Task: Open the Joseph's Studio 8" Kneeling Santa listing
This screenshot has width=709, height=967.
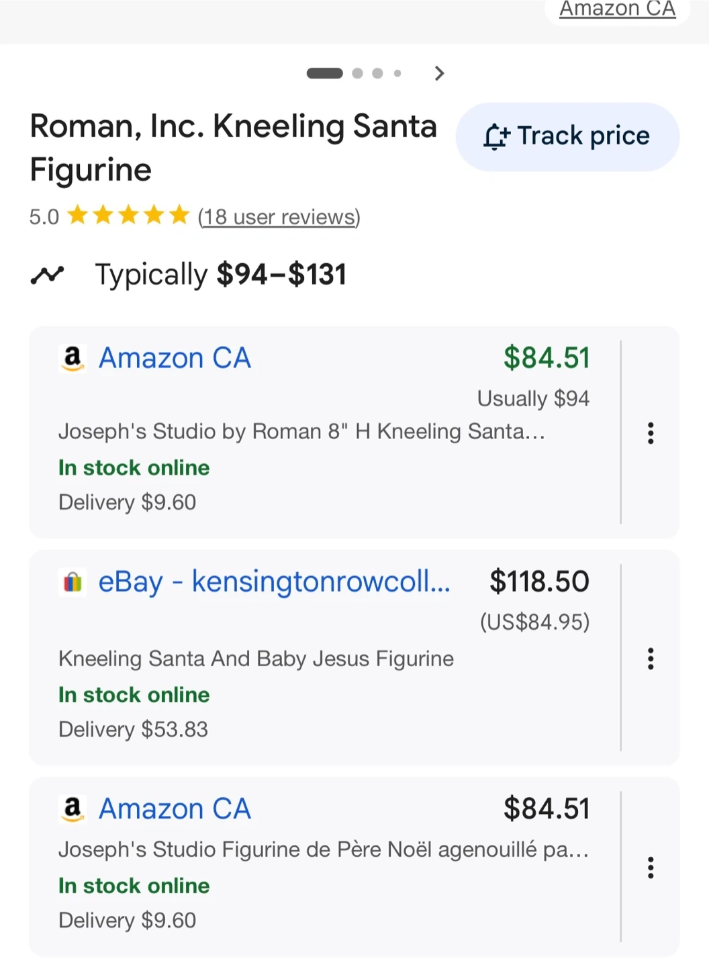Action: [x=301, y=431]
